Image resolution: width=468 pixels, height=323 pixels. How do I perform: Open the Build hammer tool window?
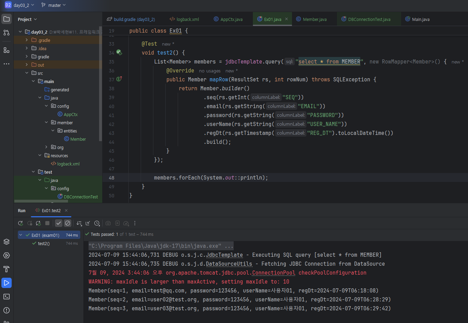point(7,269)
